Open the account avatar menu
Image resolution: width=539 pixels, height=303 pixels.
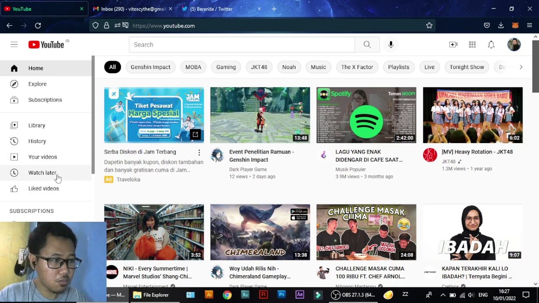514,45
